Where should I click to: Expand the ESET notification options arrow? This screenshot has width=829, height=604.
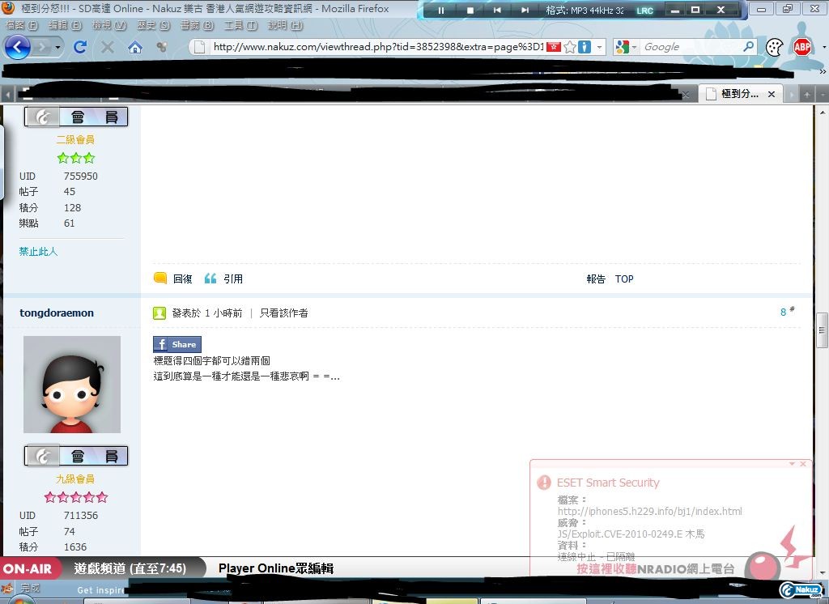pos(792,464)
